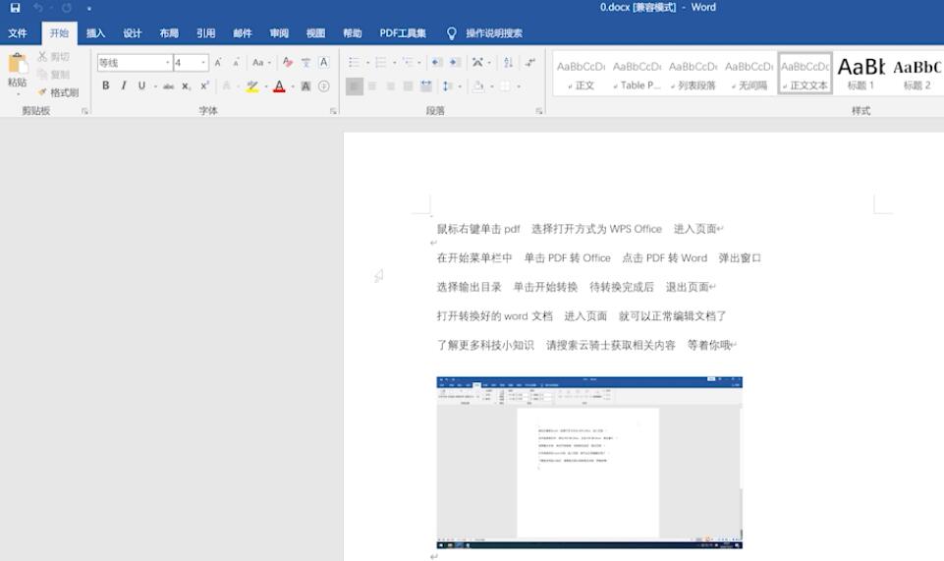The width and height of the screenshot is (944, 561).
Task: Increase paragraph indent
Action: pos(455,63)
